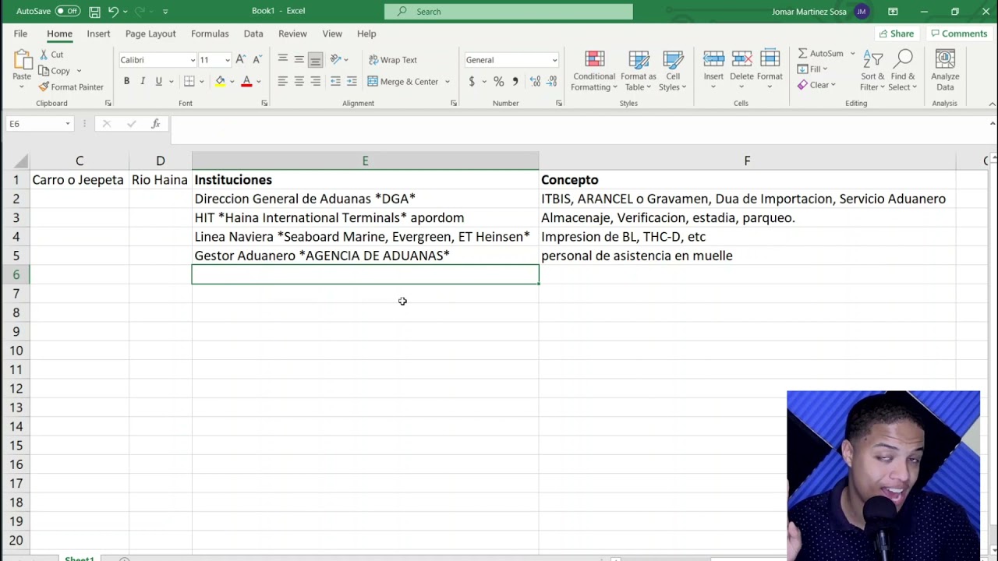
Task: Click the Save icon in title bar
Action: (94, 12)
